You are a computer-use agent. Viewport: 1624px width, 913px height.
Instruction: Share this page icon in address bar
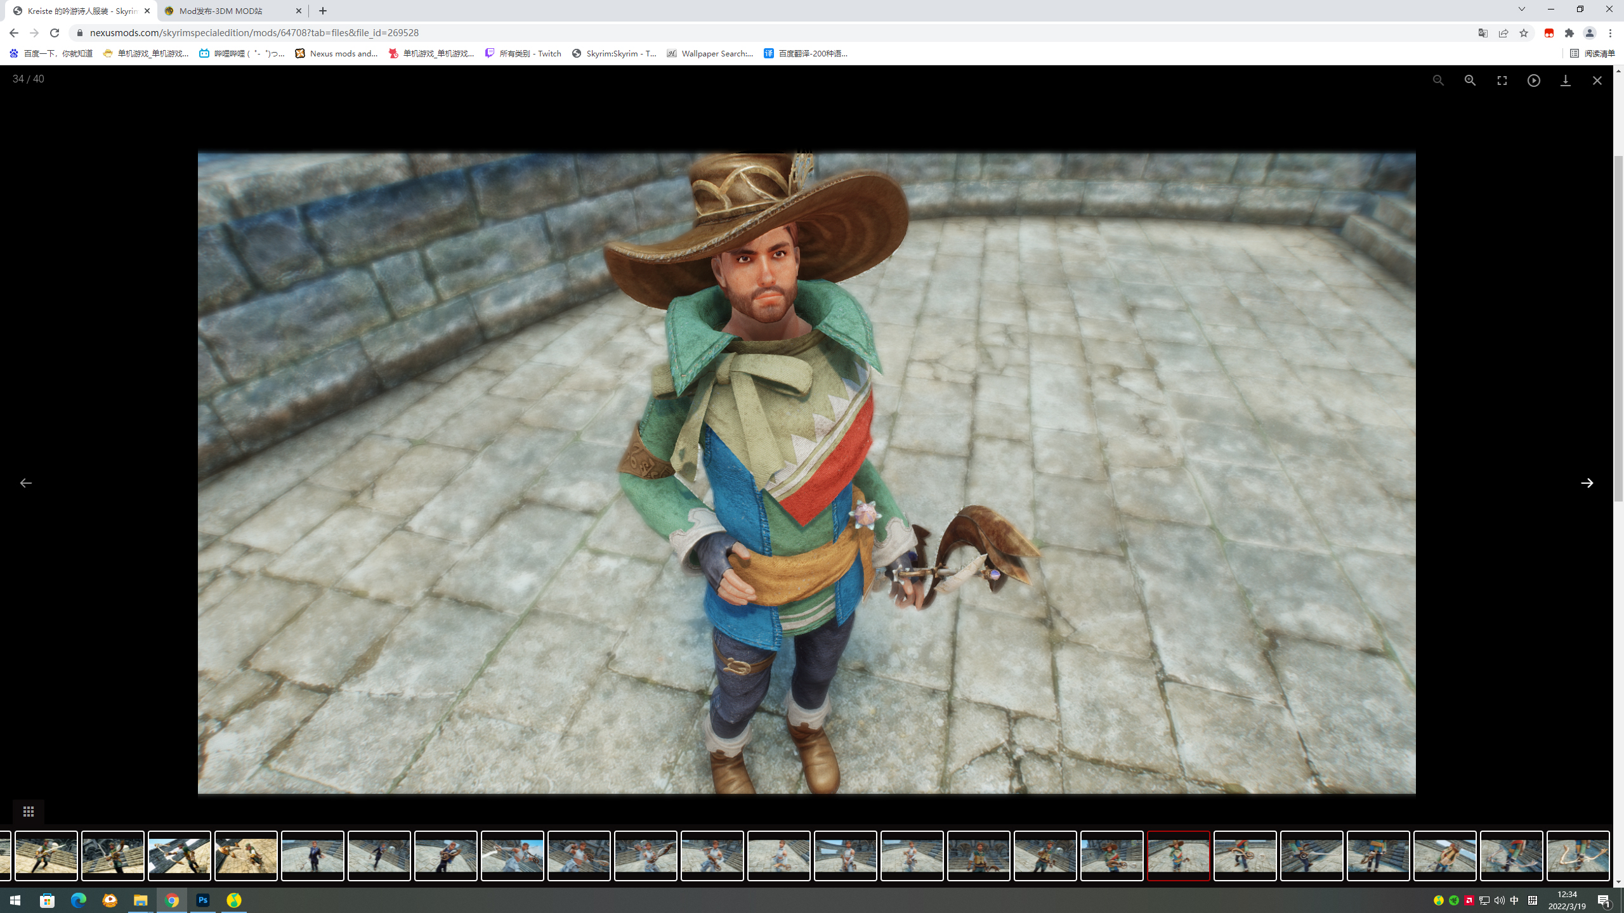coord(1503,33)
